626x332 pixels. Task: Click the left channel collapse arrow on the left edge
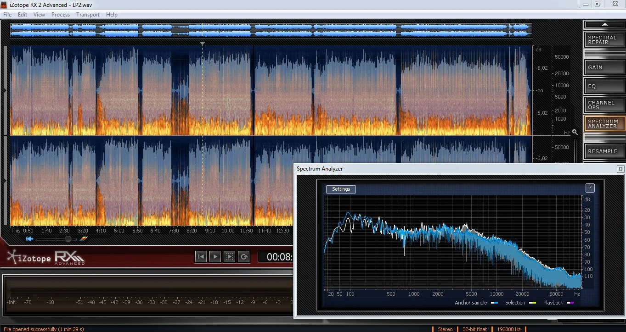(x=5, y=90)
